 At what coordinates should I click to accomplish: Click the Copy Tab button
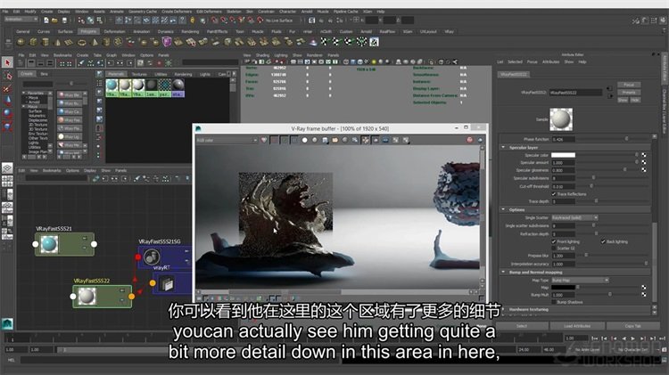click(x=632, y=326)
